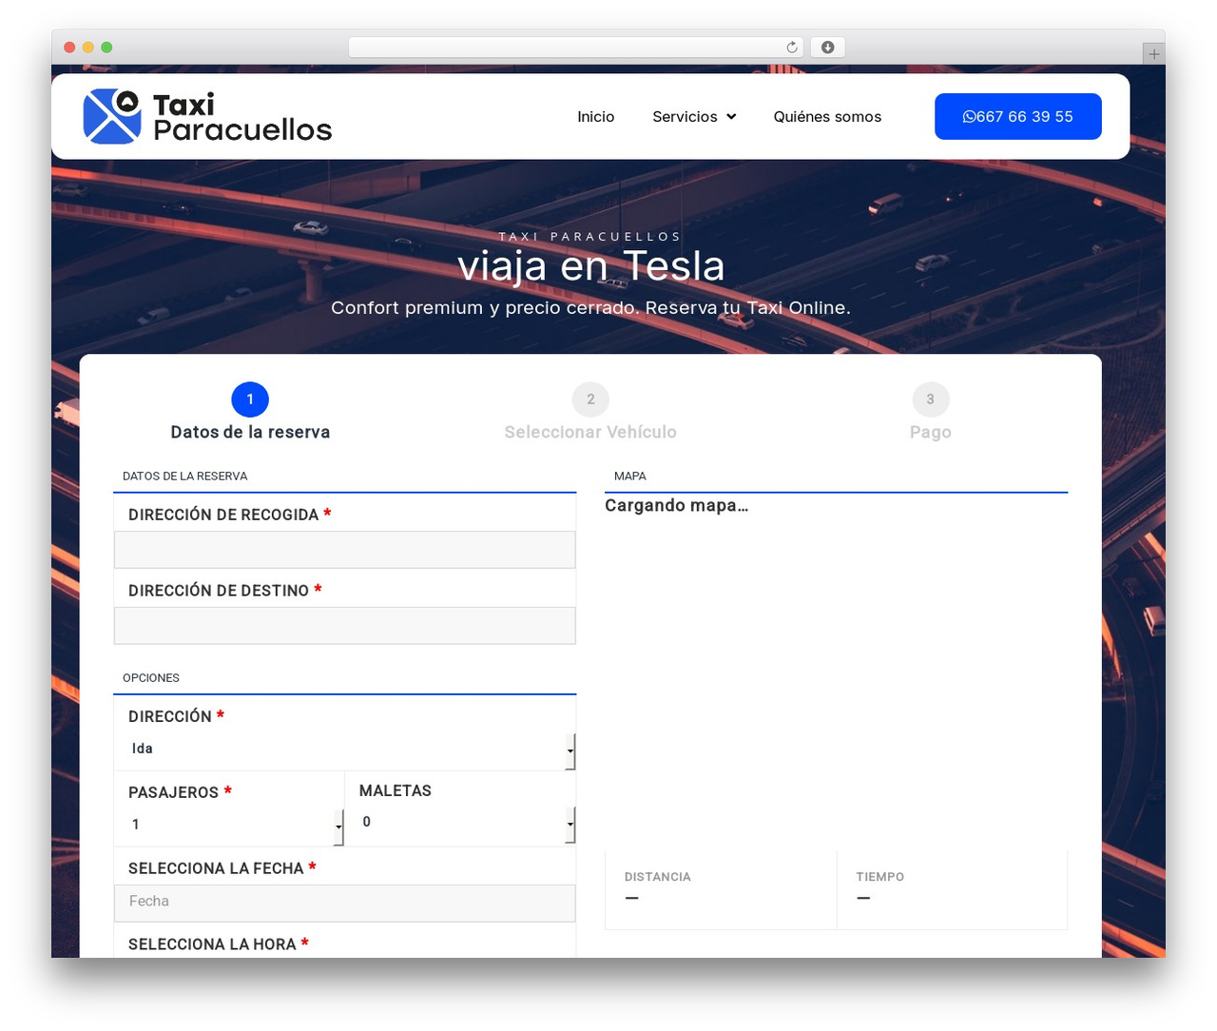Expand the Servicios menu
This screenshot has height=1031, width=1217.
[694, 116]
